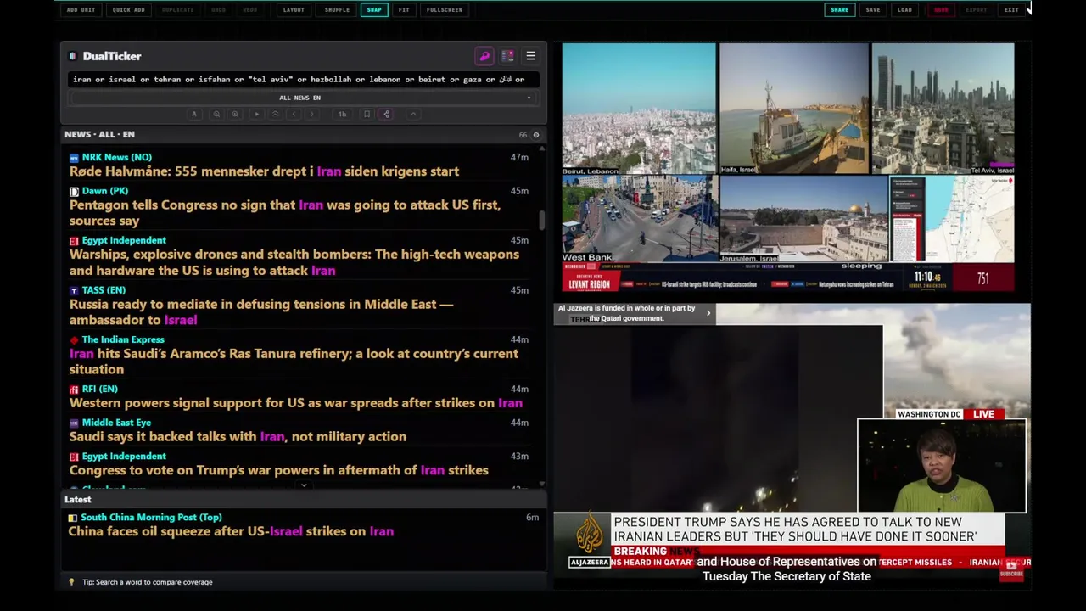
Task: Open the Tel Aviv, Israel webcam thumbnail
Action: pos(943,109)
